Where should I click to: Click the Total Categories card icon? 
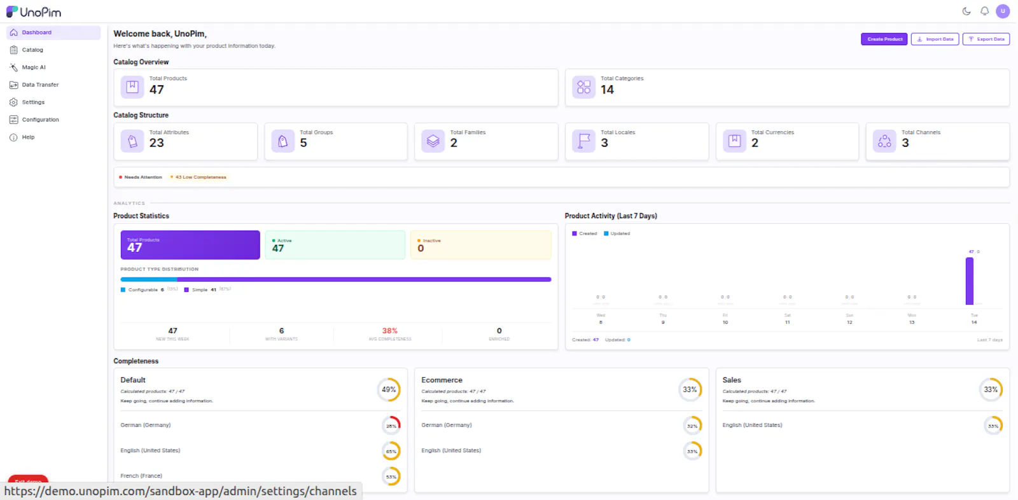tap(583, 87)
